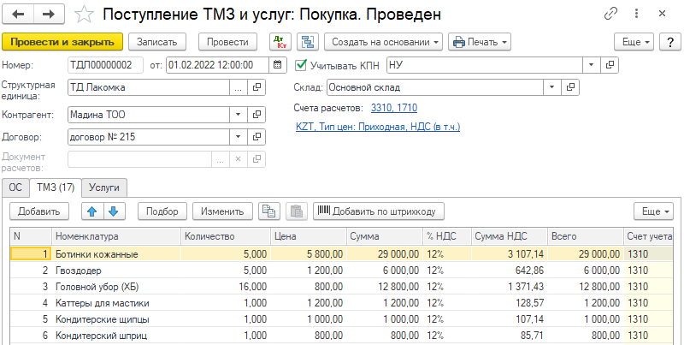The width and height of the screenshot is (684, 345).
Task: Move row up with arrow icon
Action: [92, 211]
